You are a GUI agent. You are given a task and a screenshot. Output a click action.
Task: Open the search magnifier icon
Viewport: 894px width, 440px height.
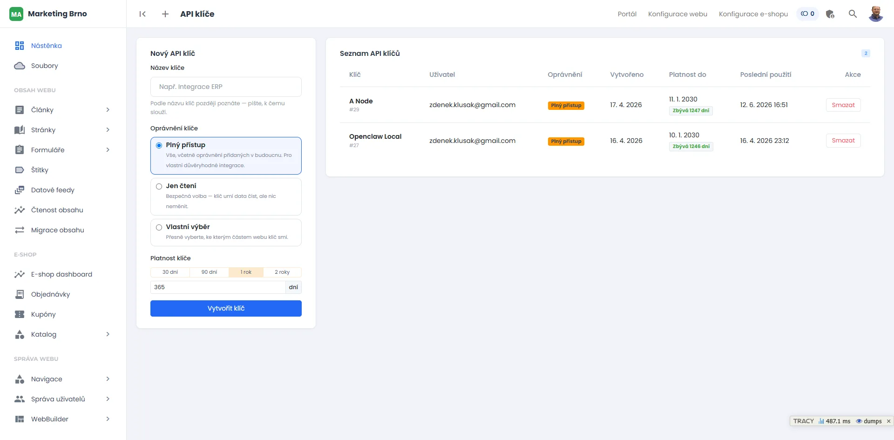click(853, 14)
